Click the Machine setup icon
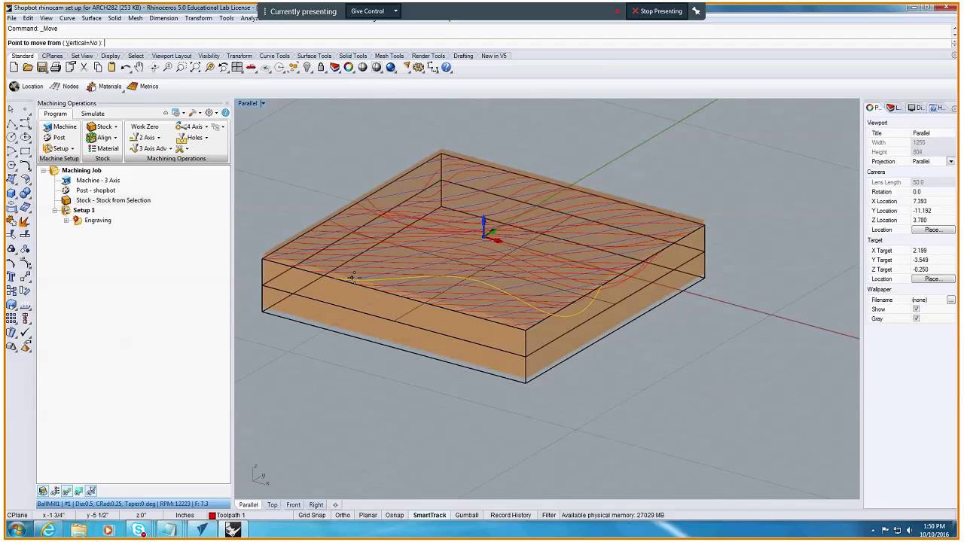964x542 pixels. (x=59, y=126)
